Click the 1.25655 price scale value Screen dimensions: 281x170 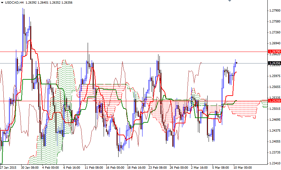(275, 87)
